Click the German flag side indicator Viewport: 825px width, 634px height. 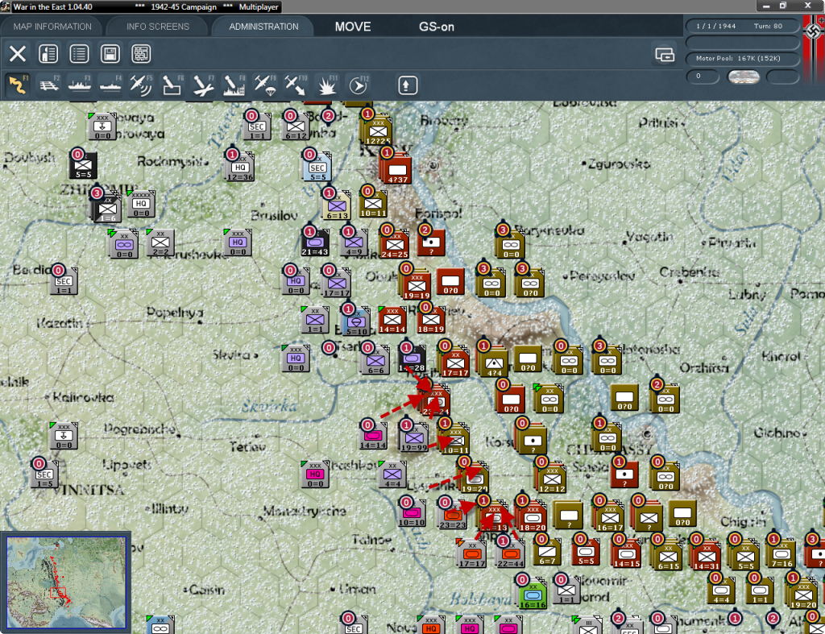coord(814,49)
